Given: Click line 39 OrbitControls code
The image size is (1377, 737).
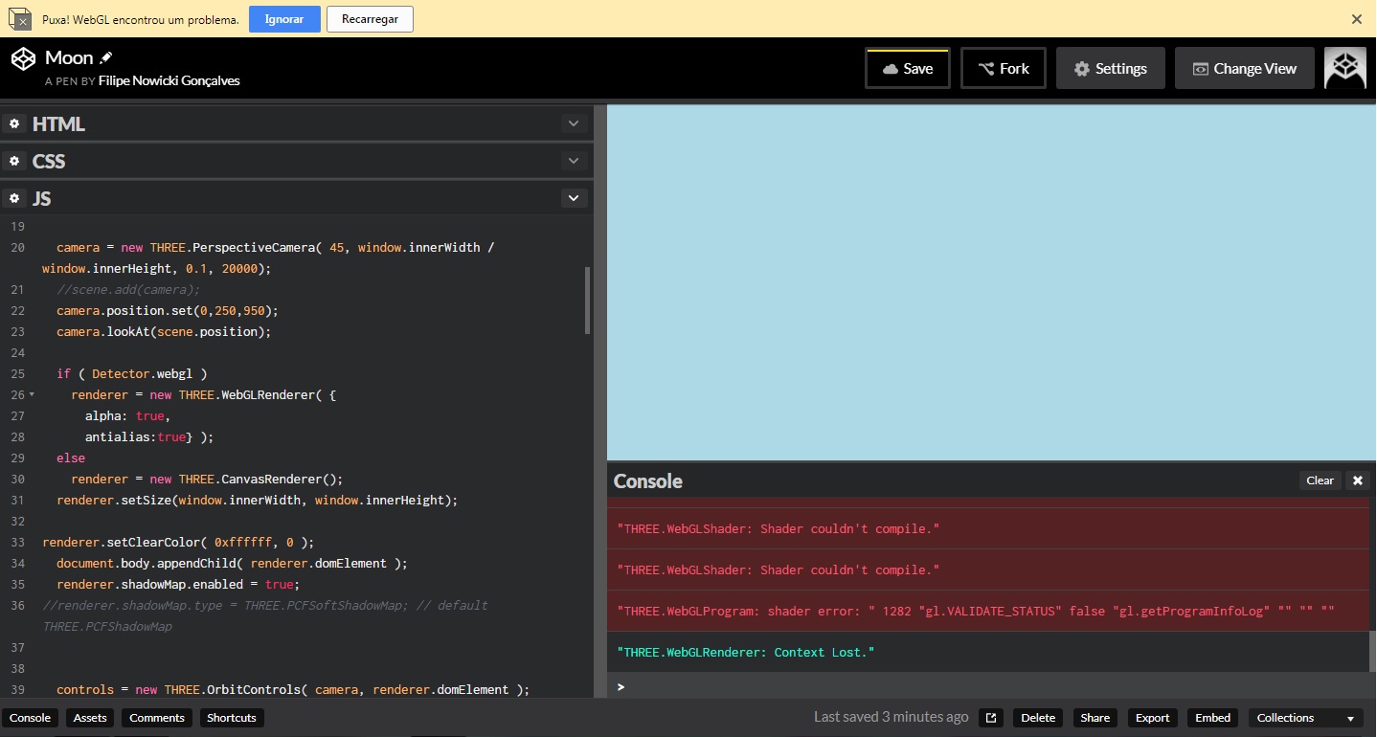Looking at the screenshot, I should [293, 689].
